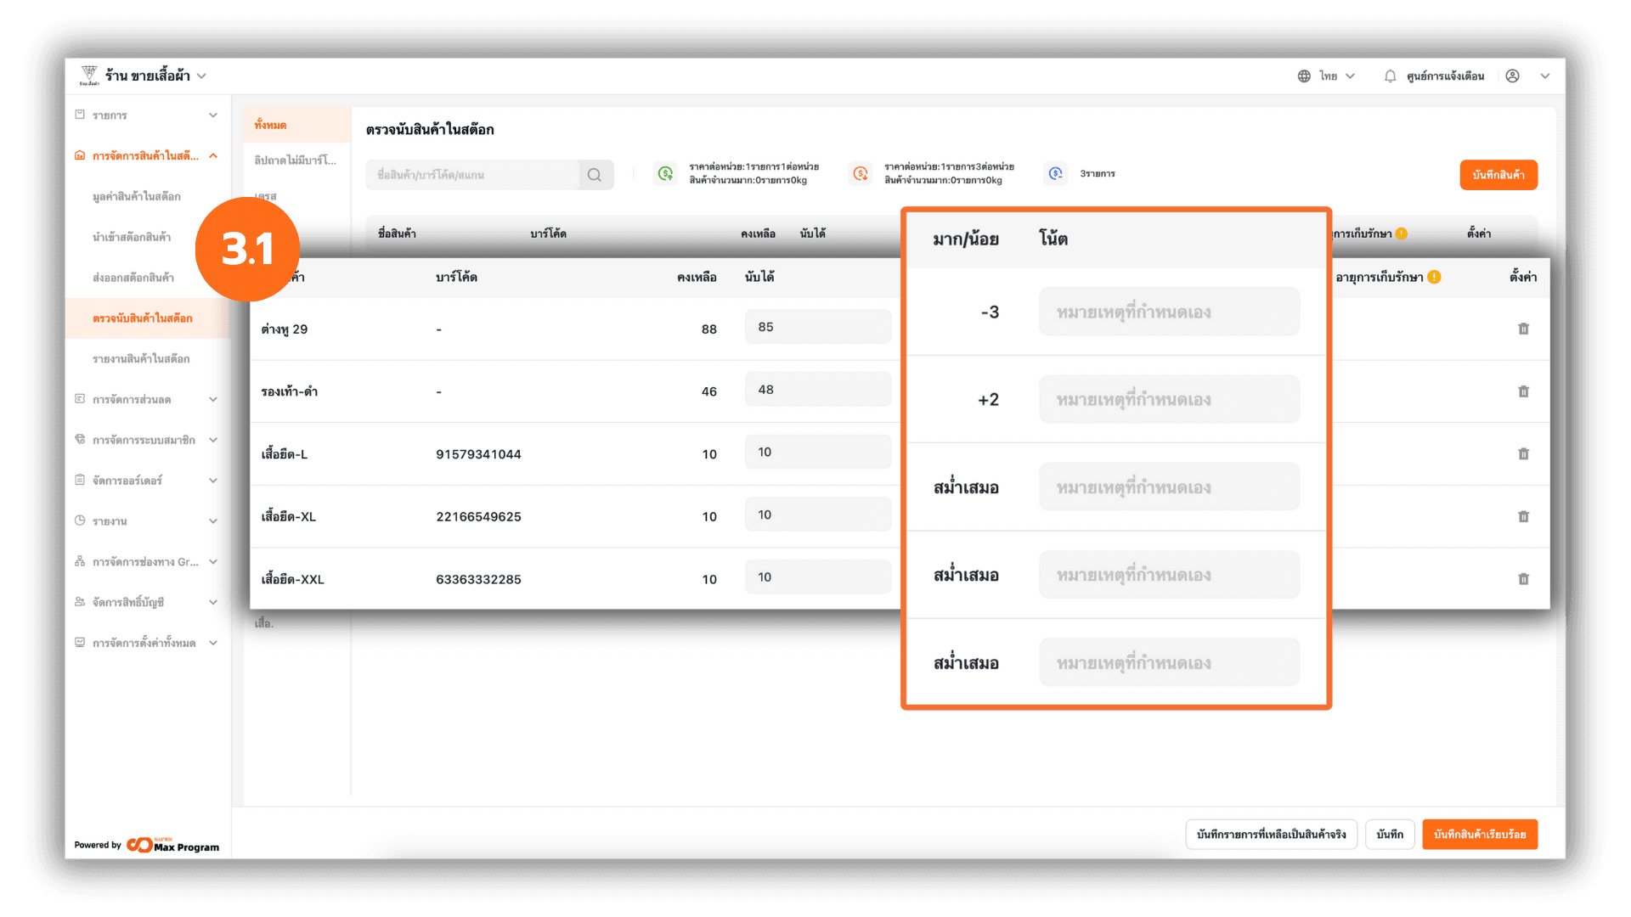This screenshot has width=1631, height=917.
Task: Click the orange info icon beside อายุการเก็บรักษา
Action: tap(1434, 277)
